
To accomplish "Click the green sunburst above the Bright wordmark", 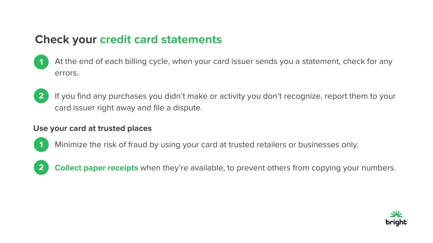I will click(396, 214).
